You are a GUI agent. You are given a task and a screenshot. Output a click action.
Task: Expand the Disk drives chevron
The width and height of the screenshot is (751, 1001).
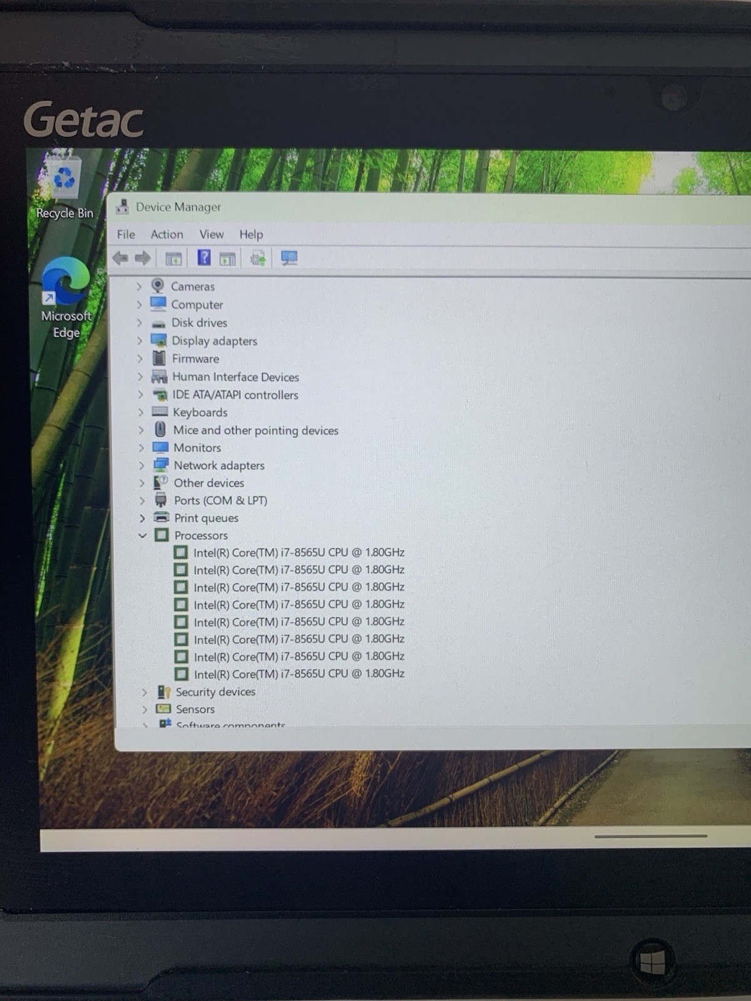tap(140, 323)
